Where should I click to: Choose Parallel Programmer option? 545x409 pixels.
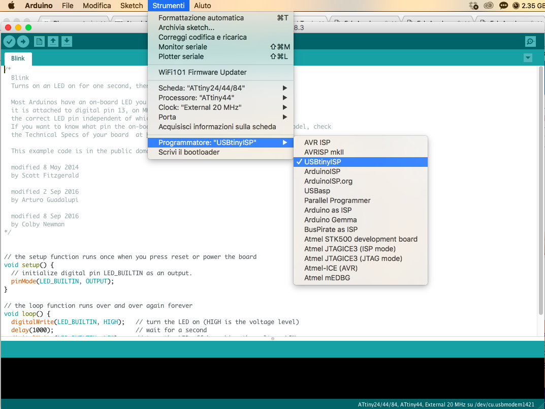pos(361,200)
